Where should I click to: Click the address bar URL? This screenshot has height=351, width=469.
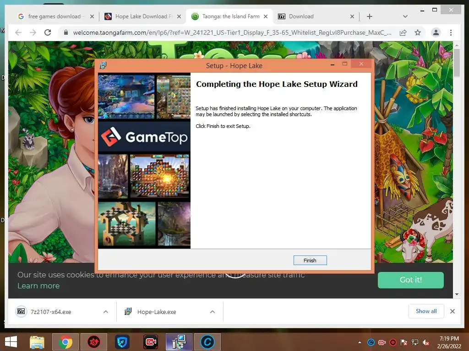(232, 32)
